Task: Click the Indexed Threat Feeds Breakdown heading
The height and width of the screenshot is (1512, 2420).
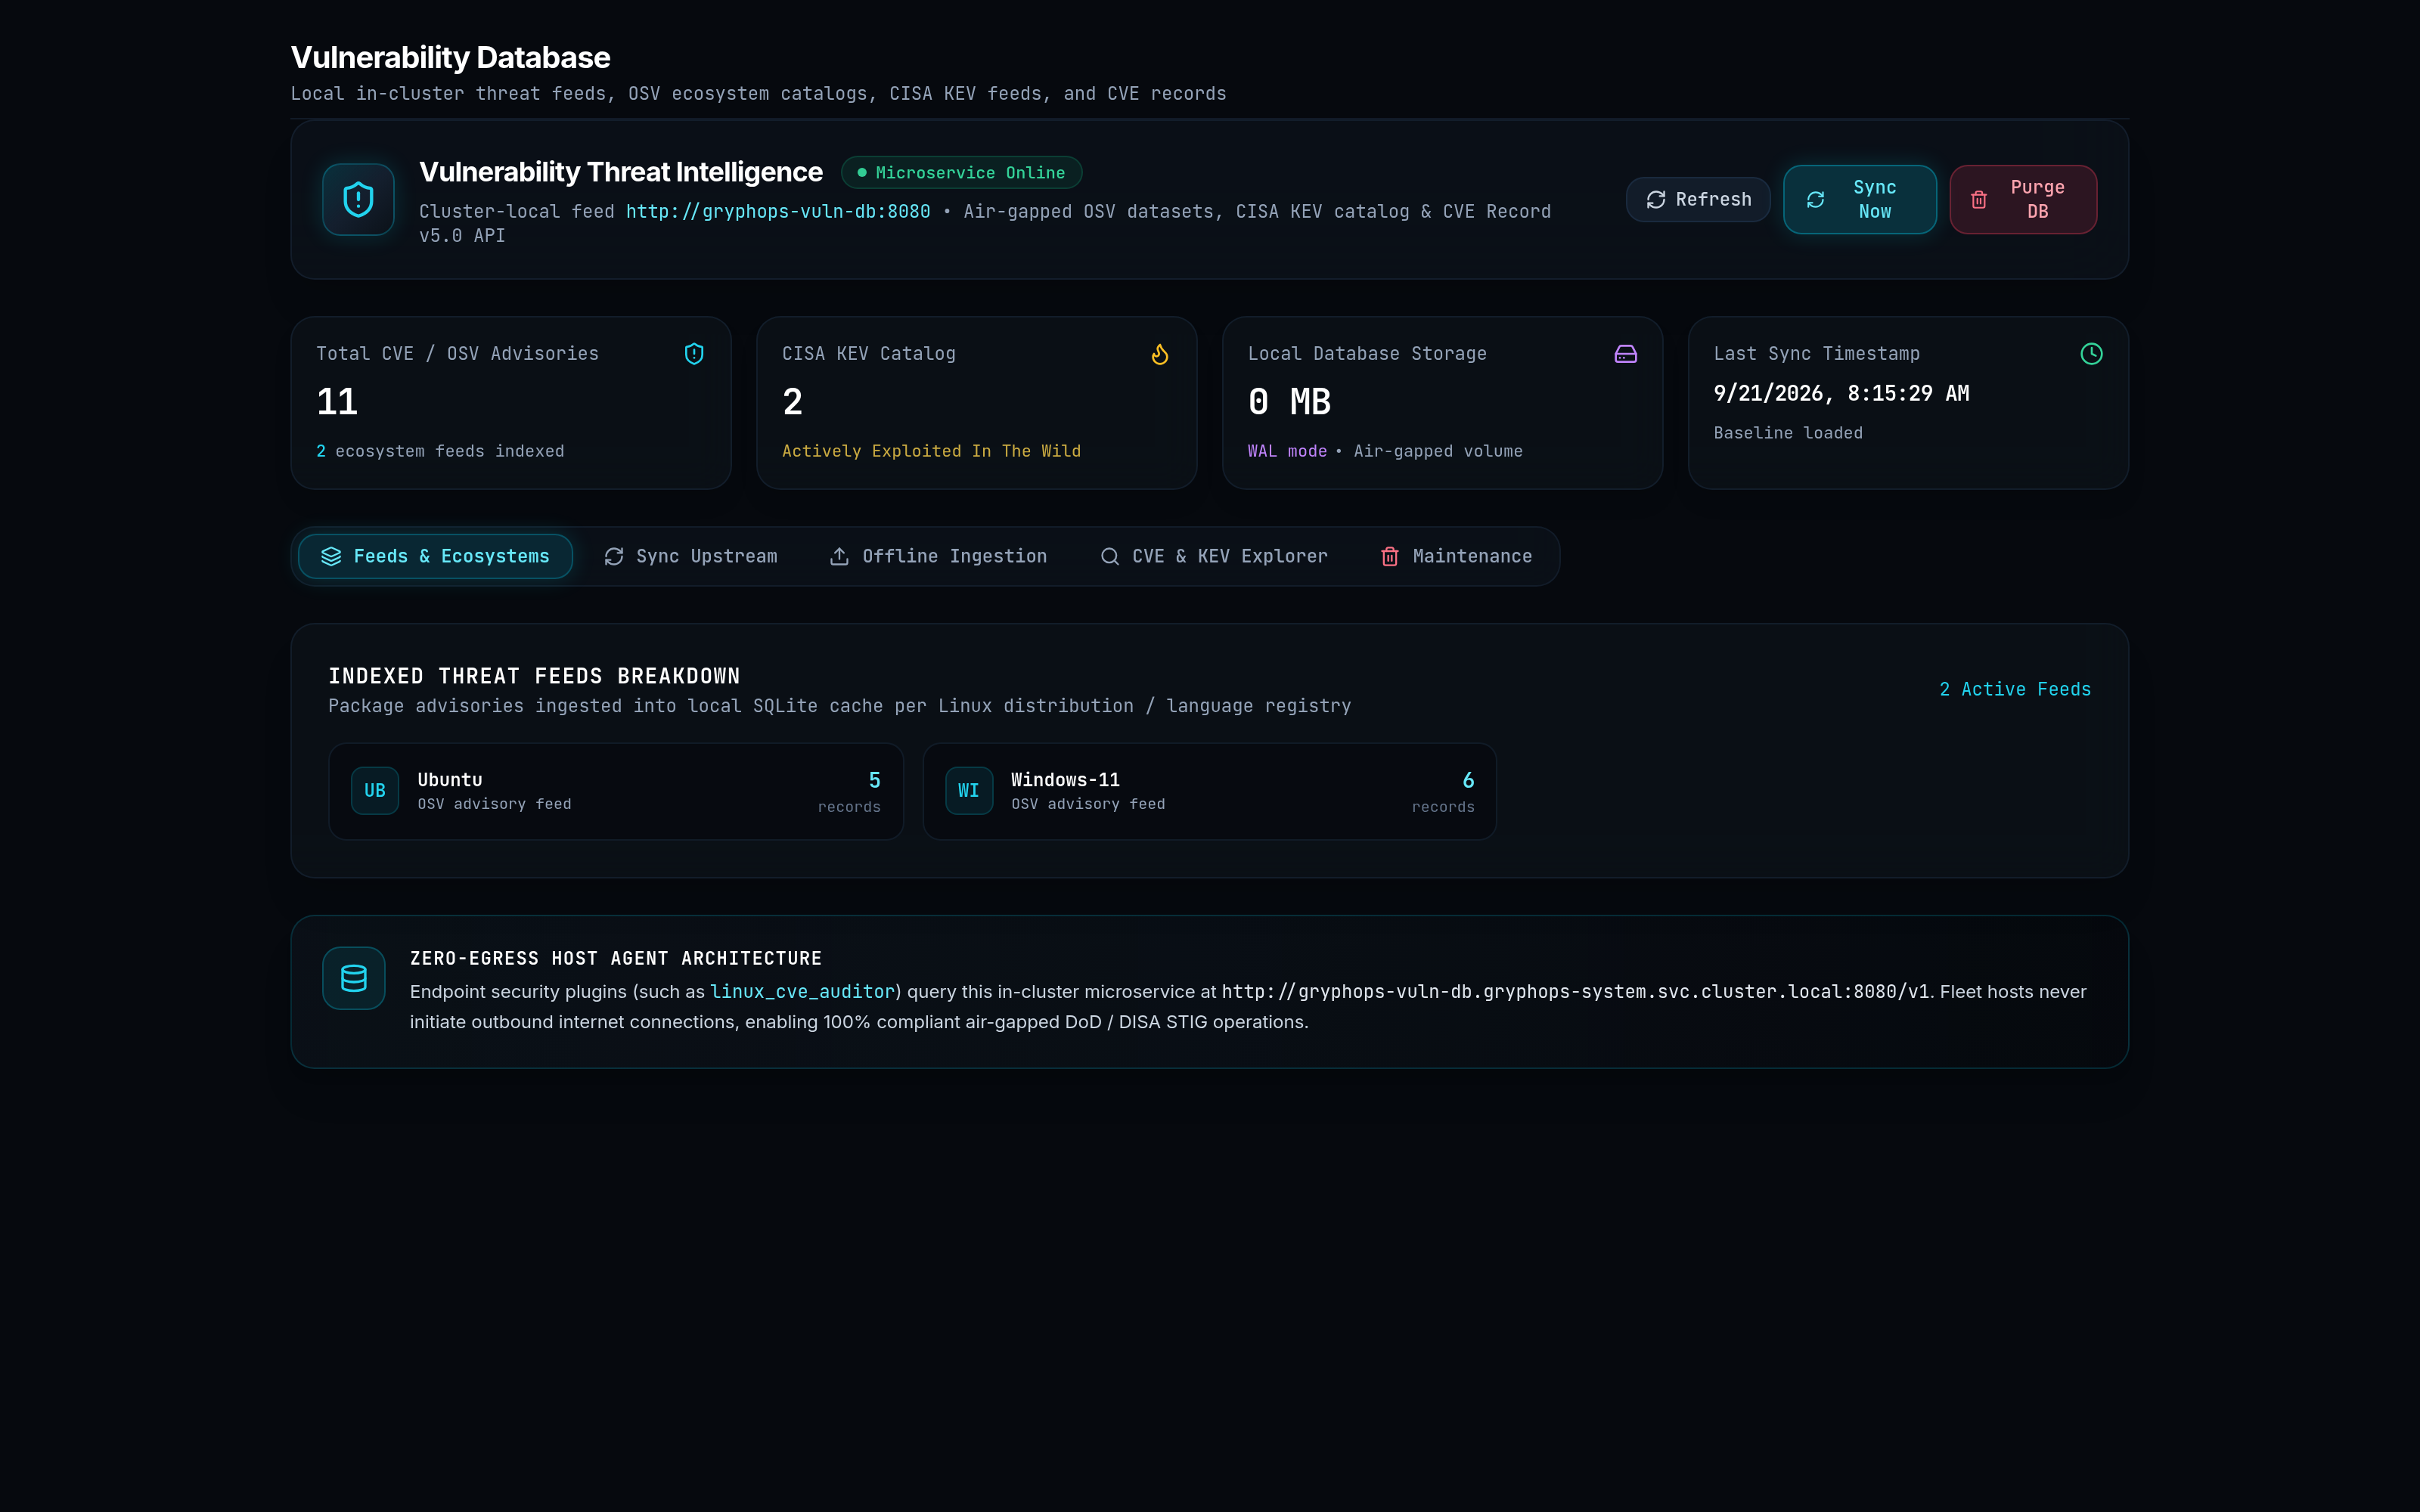Action: tap(534, 677)
